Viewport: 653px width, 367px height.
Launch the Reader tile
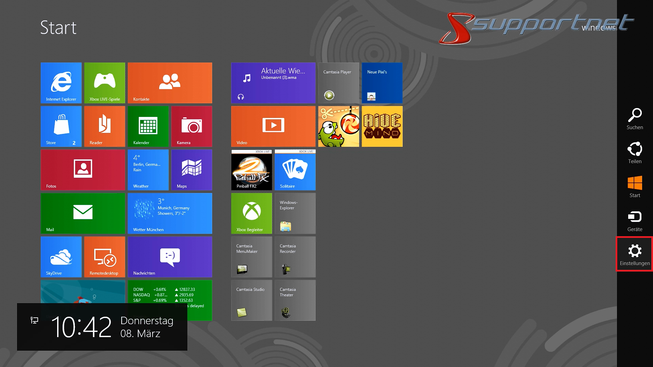click(105, 126)
